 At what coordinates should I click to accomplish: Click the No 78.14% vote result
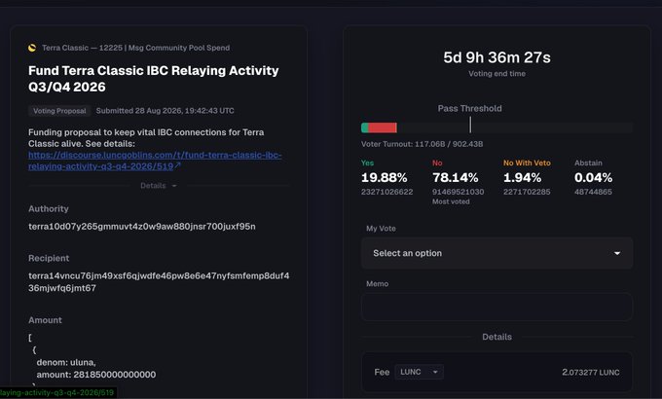[x=456, y=178]
